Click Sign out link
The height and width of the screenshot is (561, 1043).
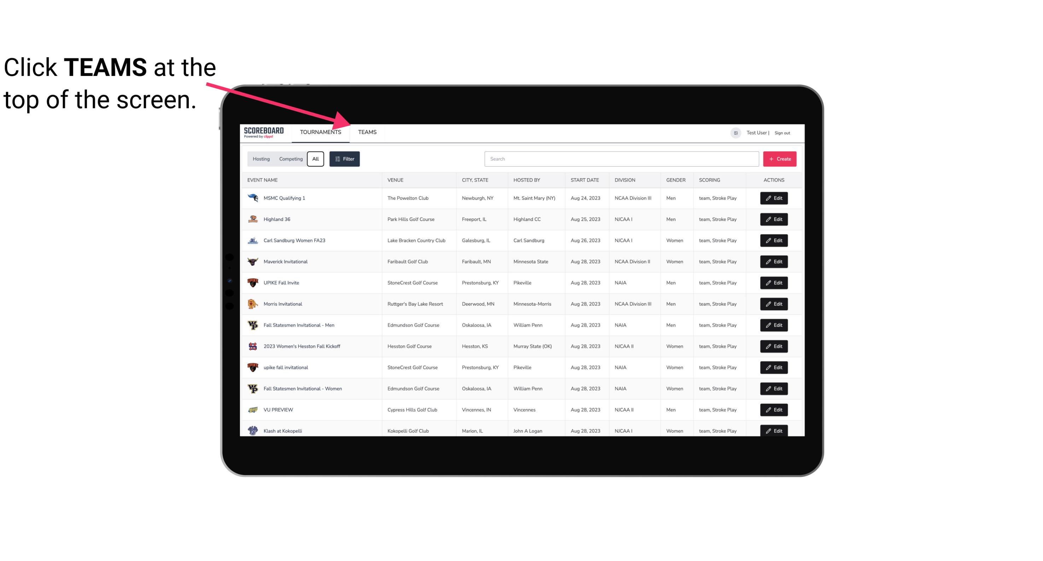783,133
